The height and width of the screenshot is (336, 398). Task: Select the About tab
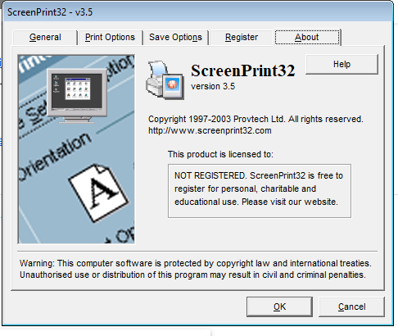pyautogui.click(x=307, y=37)
